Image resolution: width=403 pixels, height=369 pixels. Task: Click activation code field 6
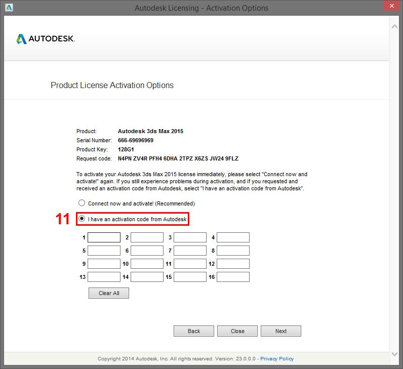(x=147, y=251)
